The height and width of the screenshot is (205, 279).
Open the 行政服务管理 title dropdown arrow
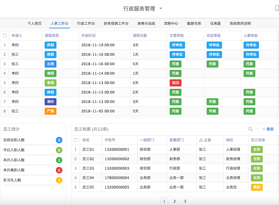161,8
